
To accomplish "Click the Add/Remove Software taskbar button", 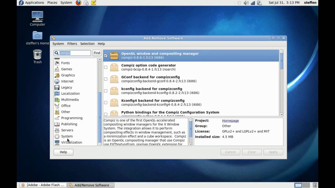I will (x=91, y=185).
